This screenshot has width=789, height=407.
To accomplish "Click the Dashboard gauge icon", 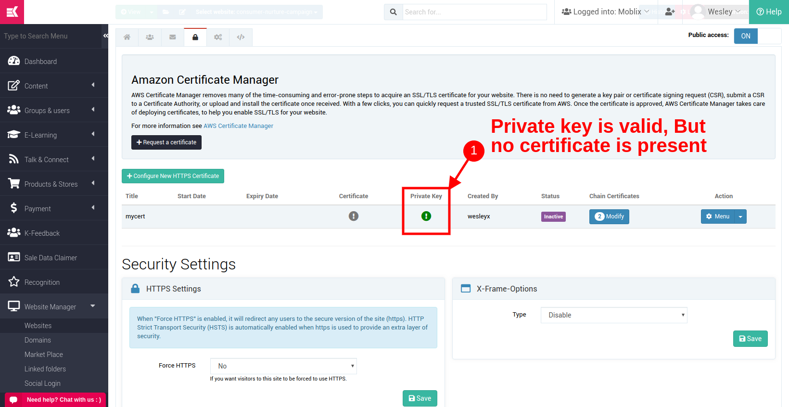I will click(14, 61).
